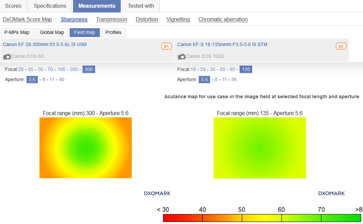Screen dimensions: 363x224
Task: Switch to the Specifications tab
Action: [50, 6]
